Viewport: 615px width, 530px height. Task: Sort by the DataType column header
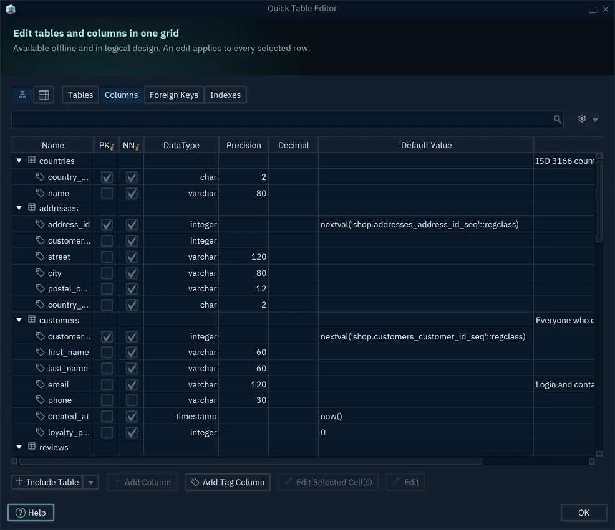click(x=182, y=145)
